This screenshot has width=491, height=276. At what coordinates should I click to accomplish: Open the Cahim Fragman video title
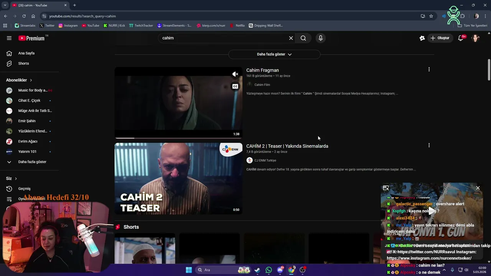pyautogui.click(x=262, y=70)
